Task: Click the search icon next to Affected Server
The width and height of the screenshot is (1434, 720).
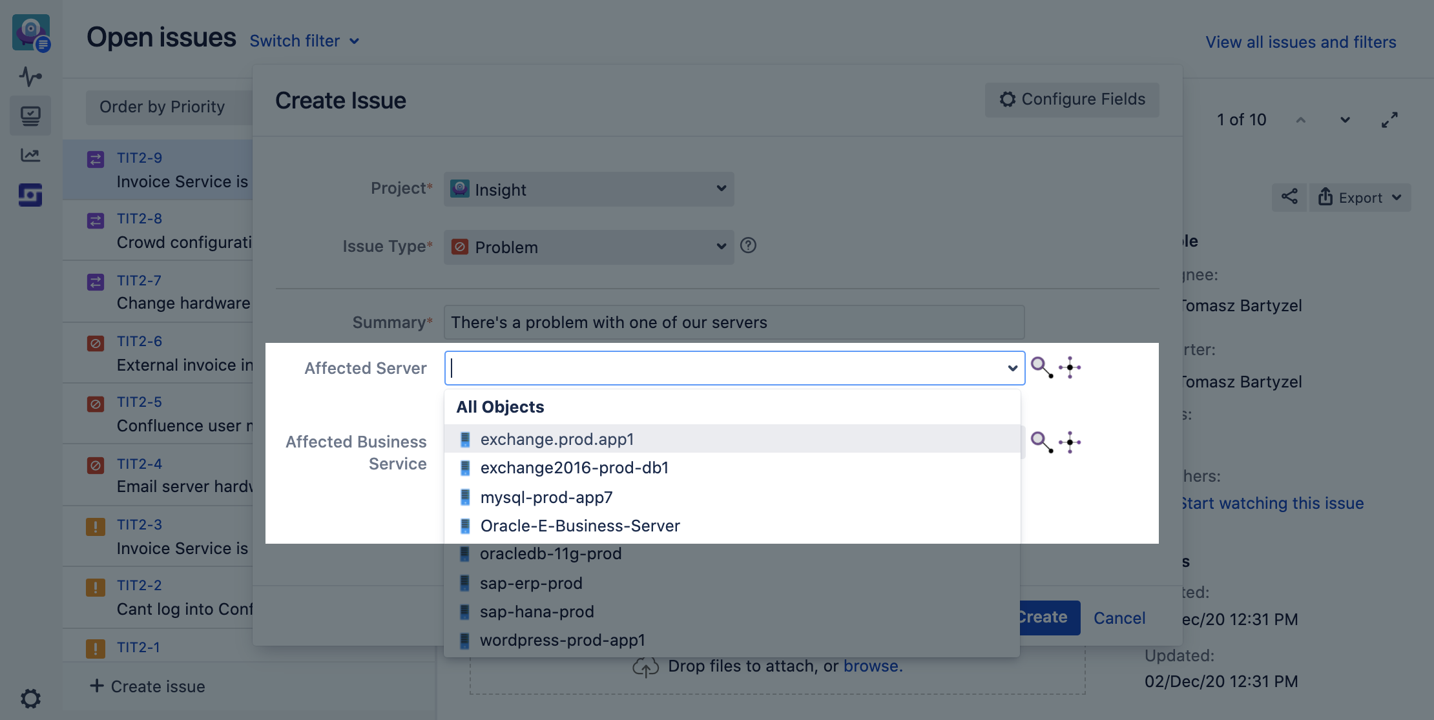Action: pos(1041,367)
